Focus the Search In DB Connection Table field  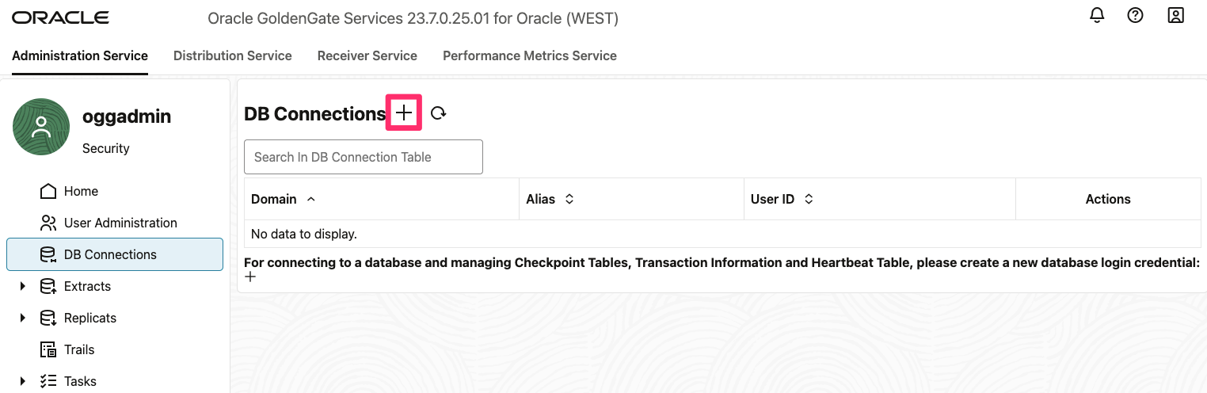click(363, 157)
